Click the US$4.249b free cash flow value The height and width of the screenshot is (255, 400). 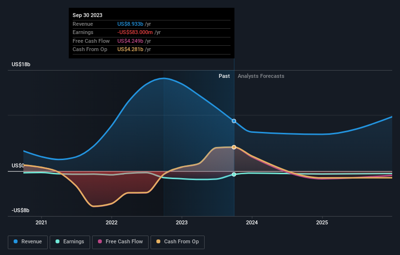click(130, 41)
